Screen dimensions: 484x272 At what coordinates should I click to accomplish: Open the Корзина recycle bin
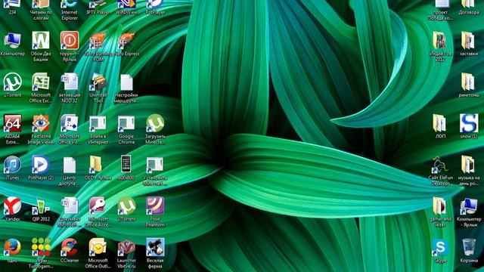pyautogui.click(x=469, y=250)
